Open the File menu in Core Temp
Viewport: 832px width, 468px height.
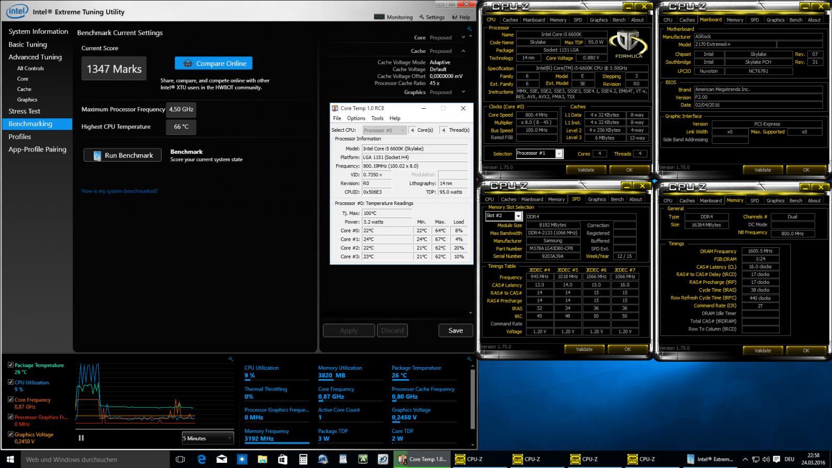click(x=337, y=118)
